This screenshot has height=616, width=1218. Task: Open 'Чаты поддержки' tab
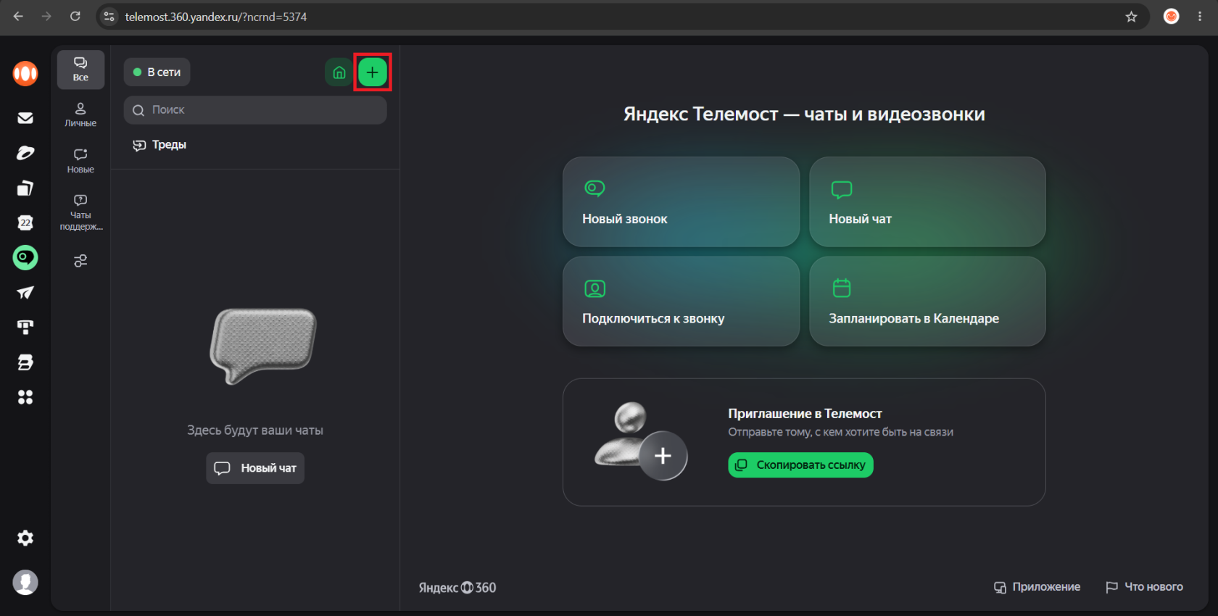click(80, 212)
